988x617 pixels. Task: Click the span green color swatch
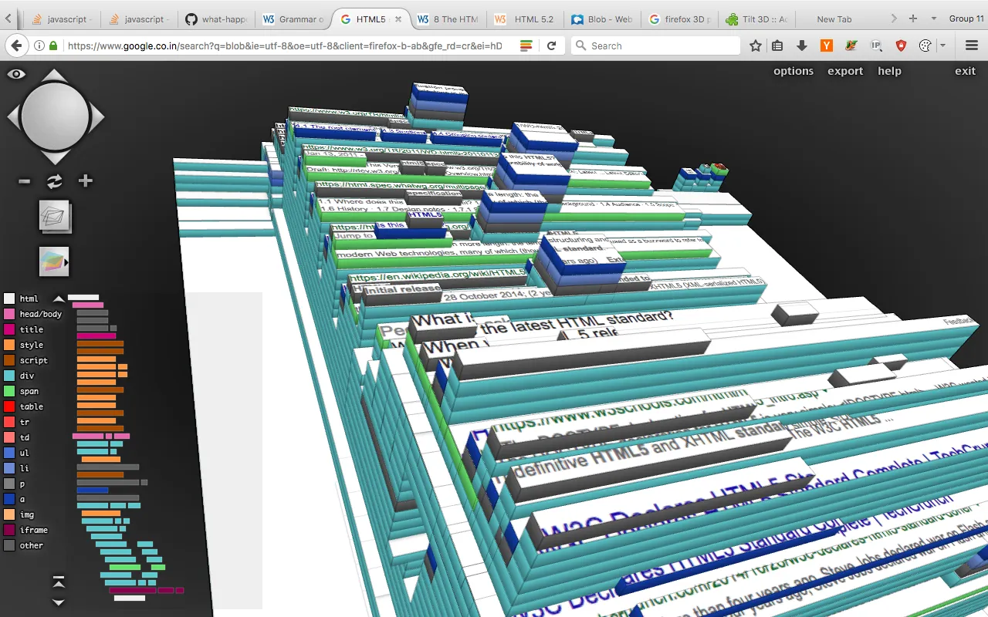click(x=9, y=391)
